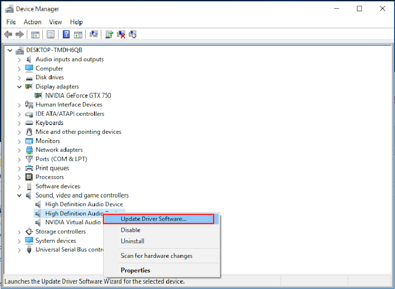Screen dimensions: 395x289
Task: Click the Help toolbar icon
Action: click(x=66, y=34)
